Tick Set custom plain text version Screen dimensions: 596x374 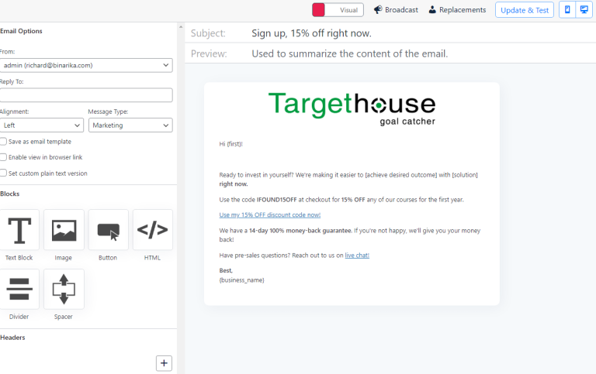tap(4, 173)
